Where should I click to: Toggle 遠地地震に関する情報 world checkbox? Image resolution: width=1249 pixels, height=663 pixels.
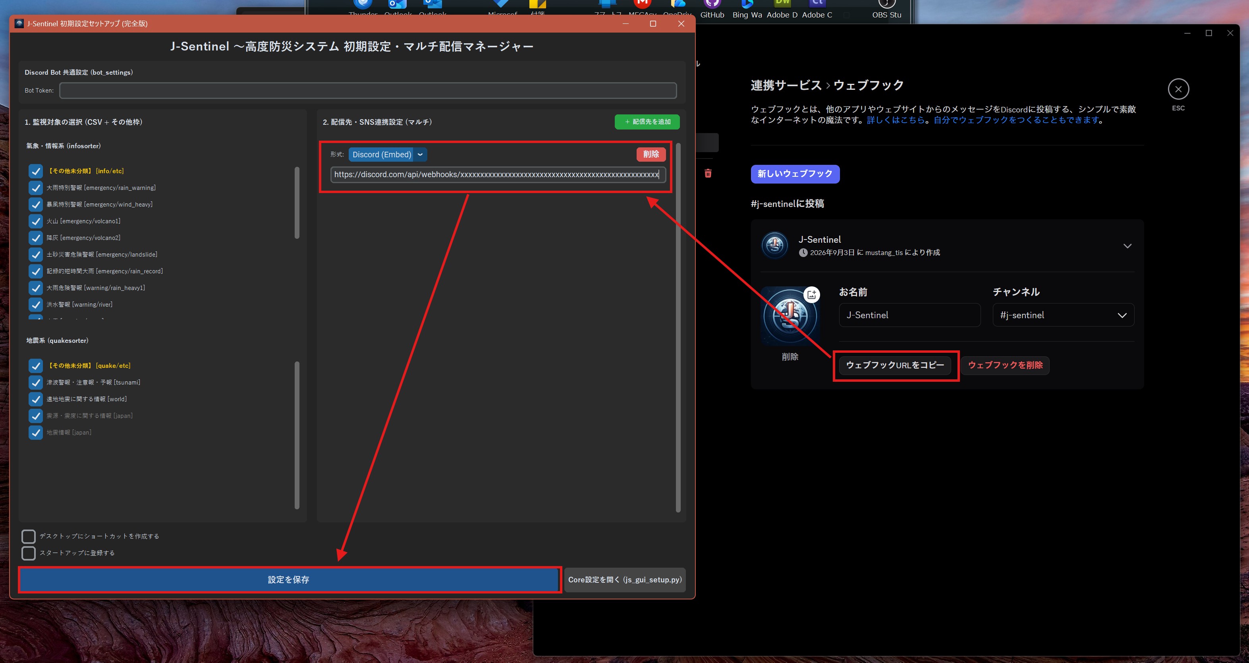35,399
